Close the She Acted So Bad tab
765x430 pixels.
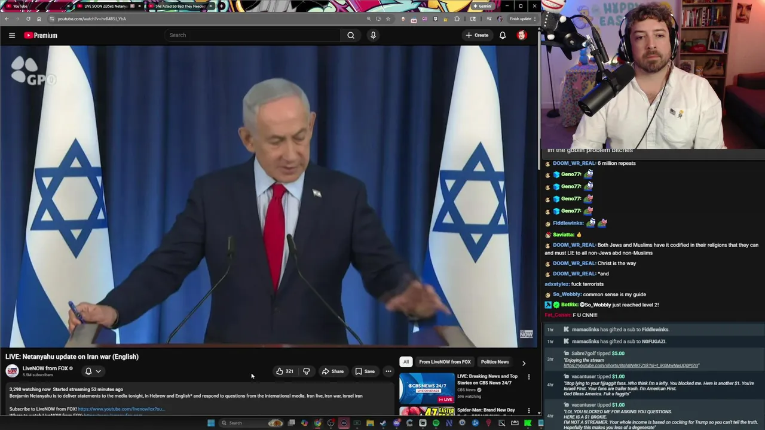click(x=211, y=6)
